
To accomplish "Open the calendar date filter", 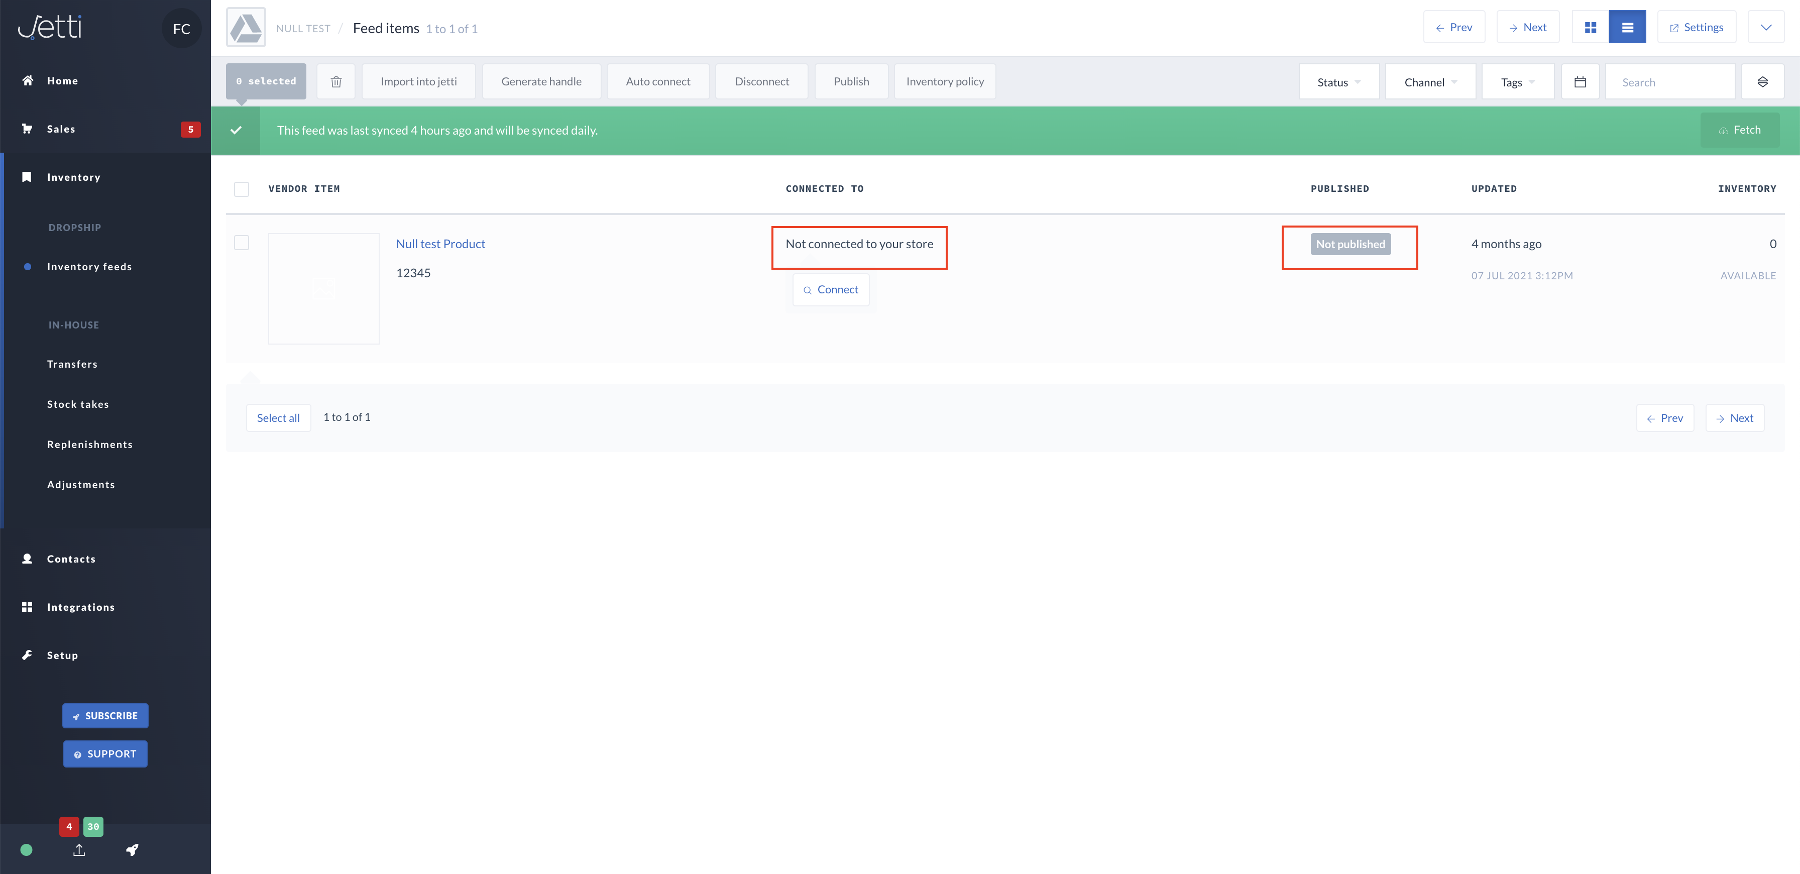I will 1580,82.
